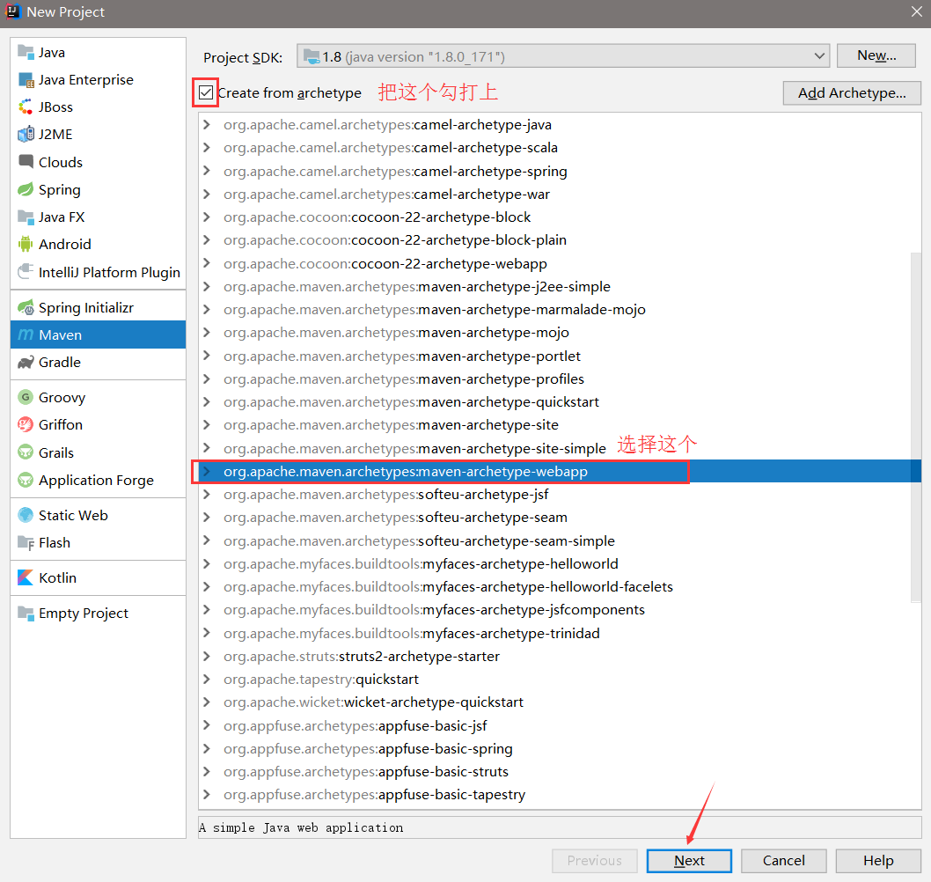Click the Cancel button

click(784, 861)
